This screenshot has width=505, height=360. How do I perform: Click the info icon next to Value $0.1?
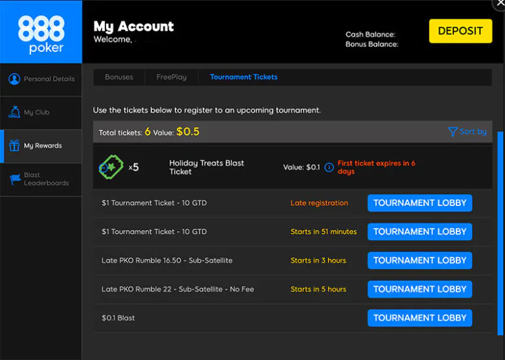click(329, 168)
